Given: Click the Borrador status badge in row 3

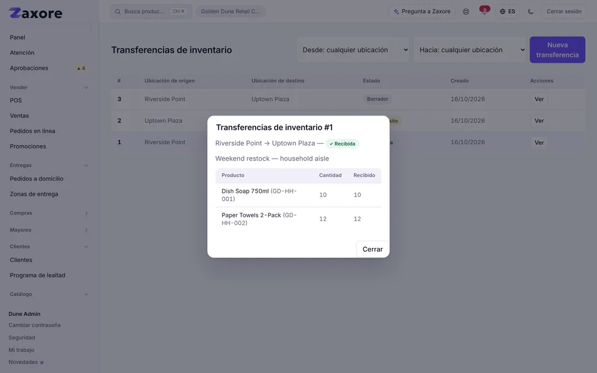Looking at the screenshot, I should tap(377, 99).
